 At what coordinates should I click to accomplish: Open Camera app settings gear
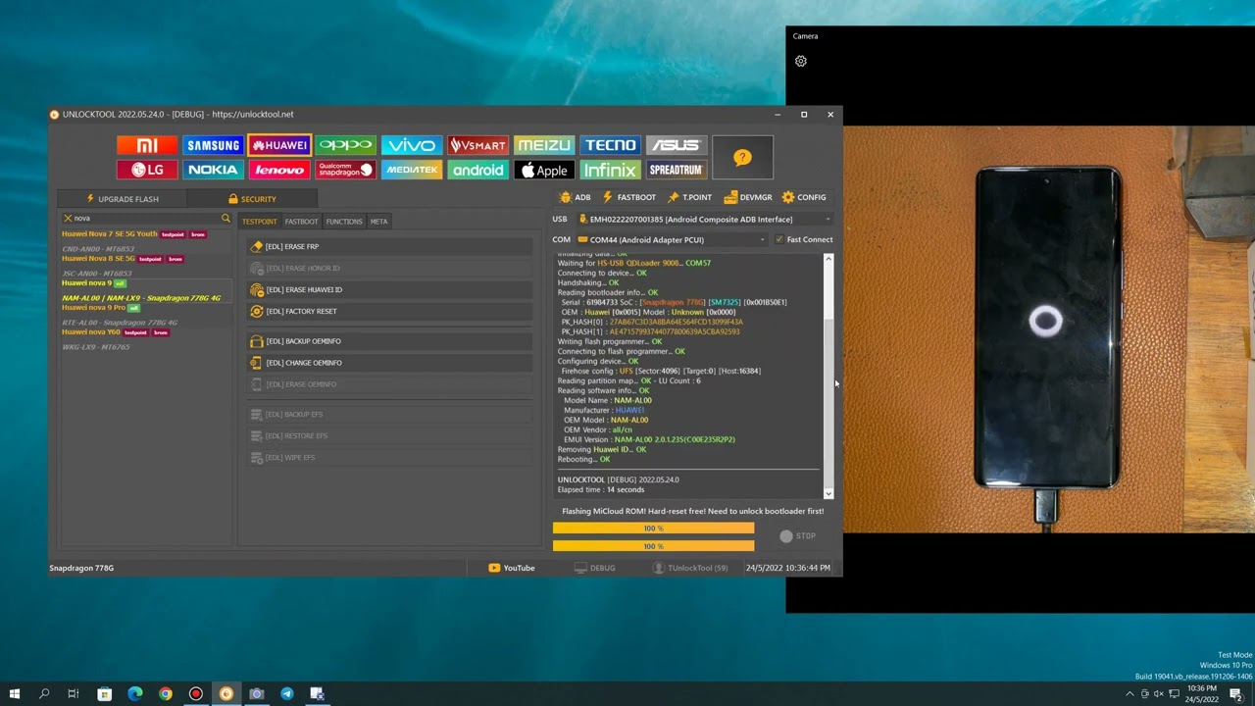(801, 61)
